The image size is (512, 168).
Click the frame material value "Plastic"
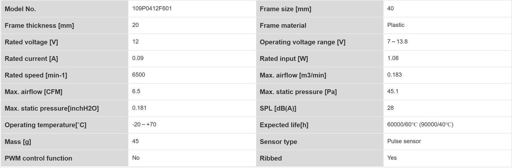[396, 25]
